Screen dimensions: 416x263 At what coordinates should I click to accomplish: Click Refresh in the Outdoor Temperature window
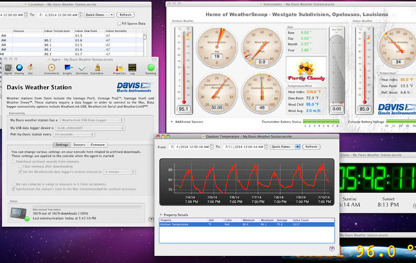click(x=311, y=147)
